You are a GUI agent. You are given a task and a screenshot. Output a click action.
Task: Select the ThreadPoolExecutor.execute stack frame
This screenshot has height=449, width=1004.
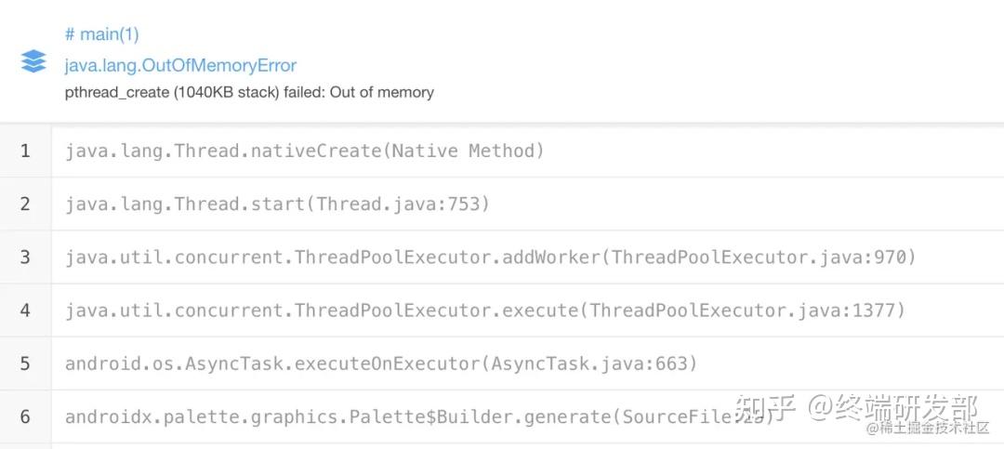pyautogui.click(x=484, y=310)
